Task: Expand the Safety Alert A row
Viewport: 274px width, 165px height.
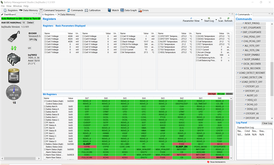Action: point(45,106)
